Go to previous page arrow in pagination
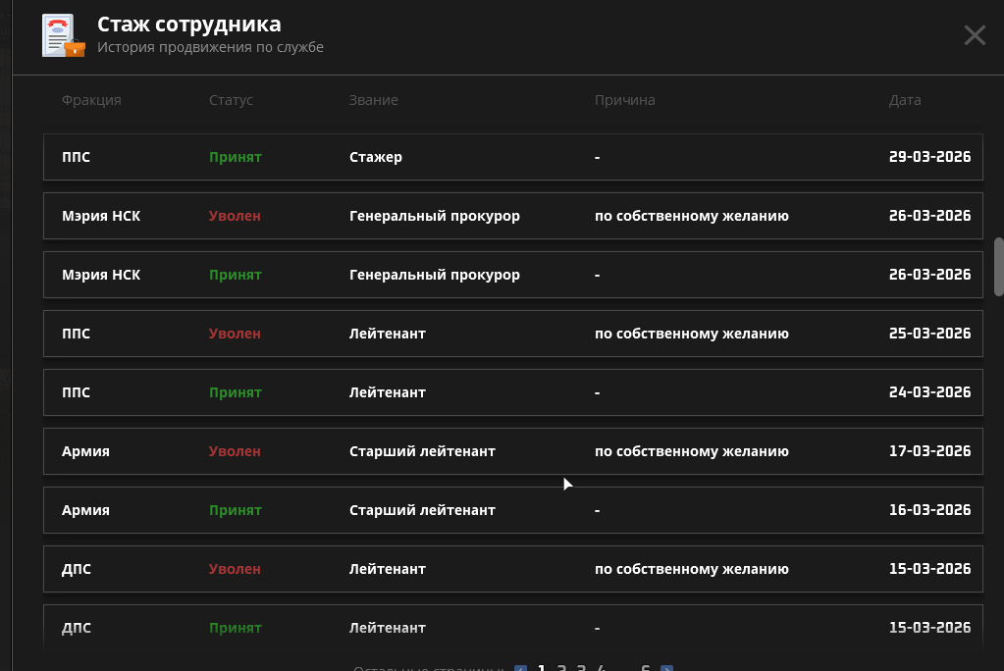Screen dimensions: 1004x671 tap(520, 669)
